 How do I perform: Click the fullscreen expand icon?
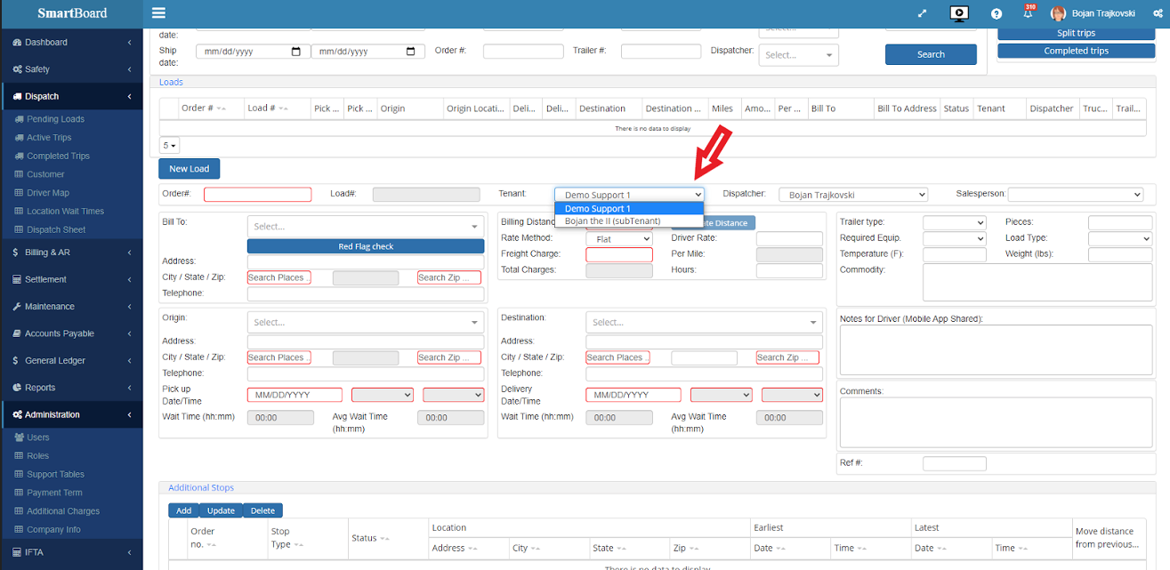click(923, 13)
